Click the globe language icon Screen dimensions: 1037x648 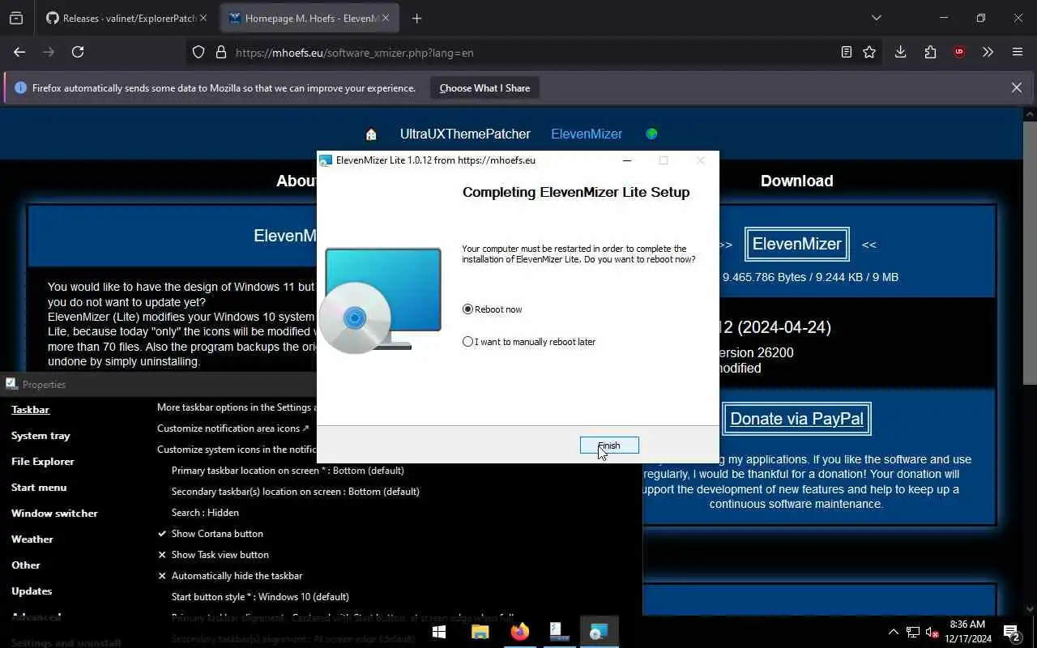tap(651, 134)
